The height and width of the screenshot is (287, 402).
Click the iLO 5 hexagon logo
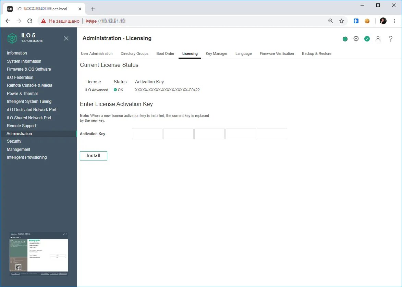coord(12,38)
